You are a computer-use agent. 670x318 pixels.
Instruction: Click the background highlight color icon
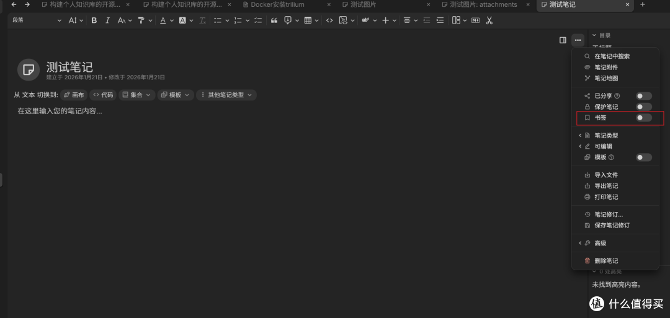click(x=182, y=20)
